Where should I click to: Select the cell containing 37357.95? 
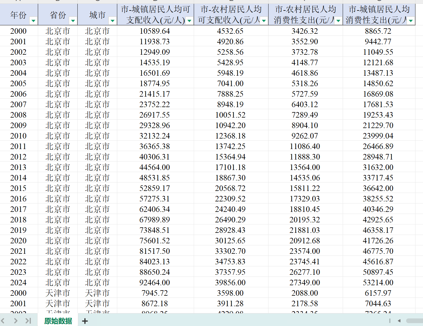tap(231, 272)
